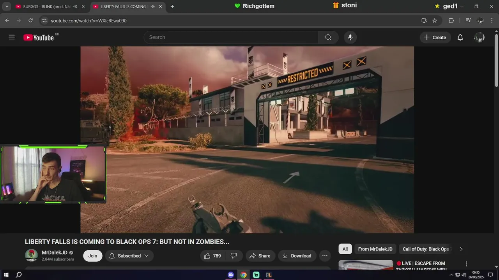Open Chrome from taskbar

click(243, 275)
